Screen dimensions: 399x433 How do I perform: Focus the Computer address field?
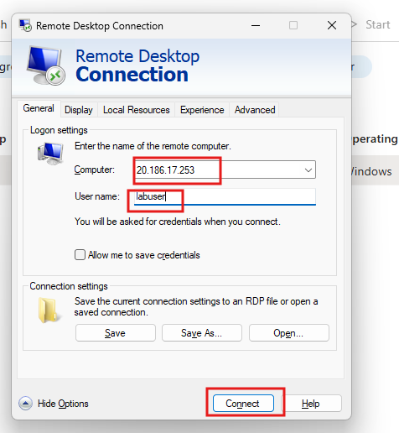(225, 170)
